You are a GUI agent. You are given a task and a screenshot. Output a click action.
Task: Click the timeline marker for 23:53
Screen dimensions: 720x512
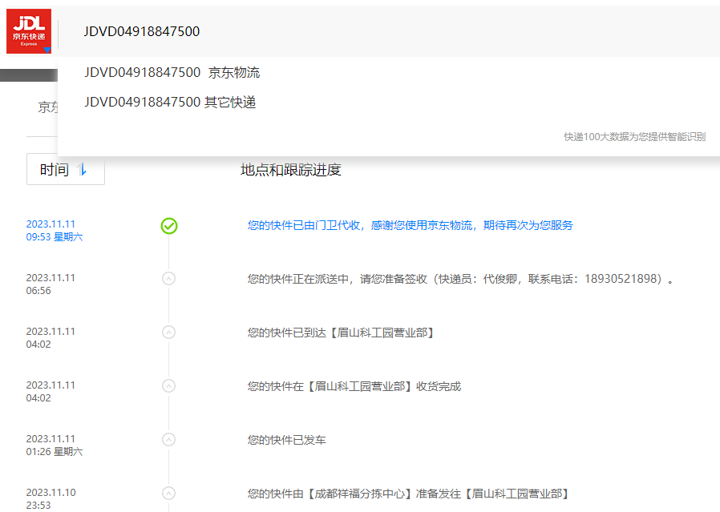point(169,494)
